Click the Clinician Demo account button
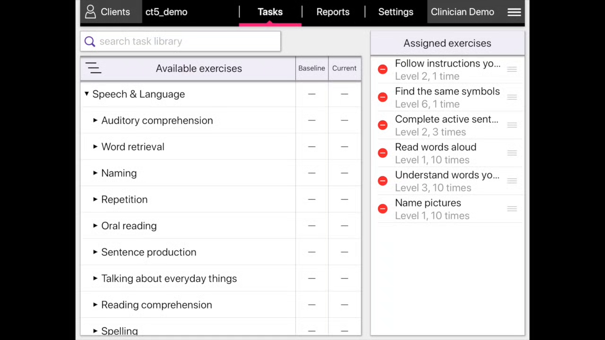 462,12
